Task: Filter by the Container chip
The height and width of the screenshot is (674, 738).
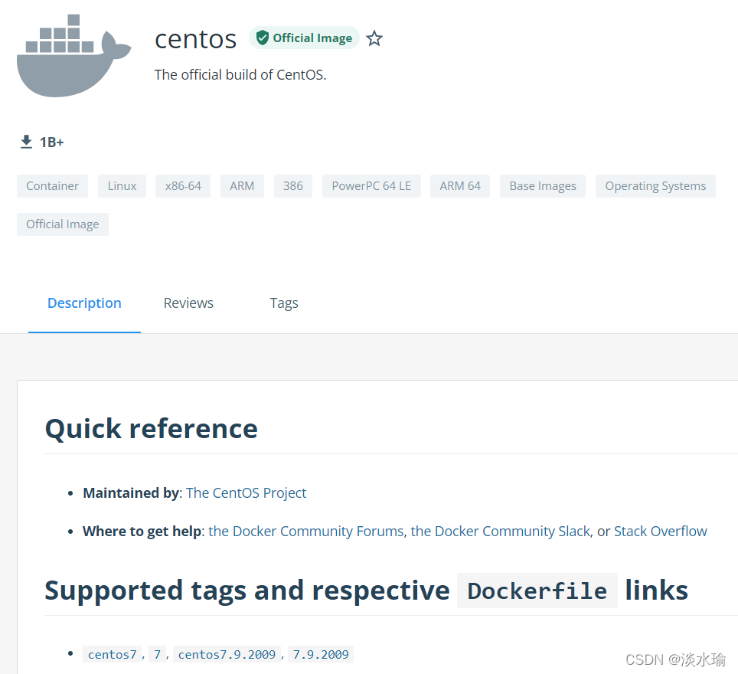Action: [x=52, y=186]
